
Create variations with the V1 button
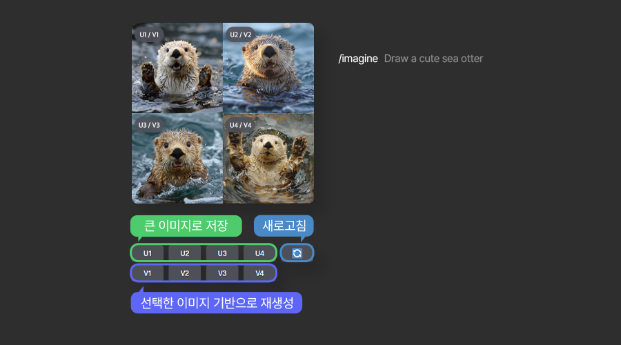tap(148, 273)
